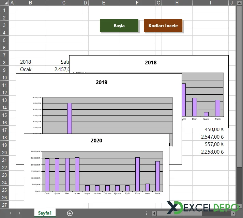Click the Kodları İncele button

163,26
